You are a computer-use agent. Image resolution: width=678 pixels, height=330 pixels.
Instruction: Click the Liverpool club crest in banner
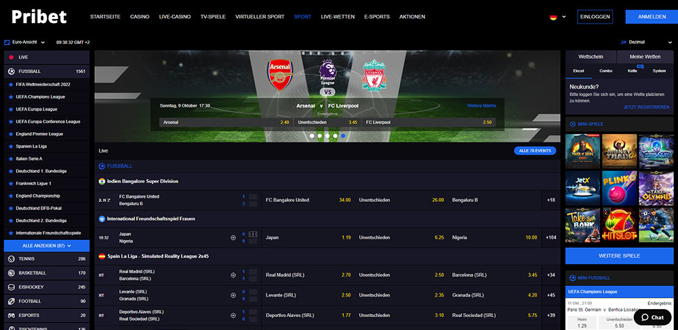point(374,75)
